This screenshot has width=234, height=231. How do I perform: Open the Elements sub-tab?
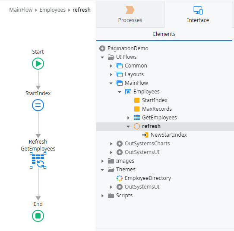click(164, 34)
